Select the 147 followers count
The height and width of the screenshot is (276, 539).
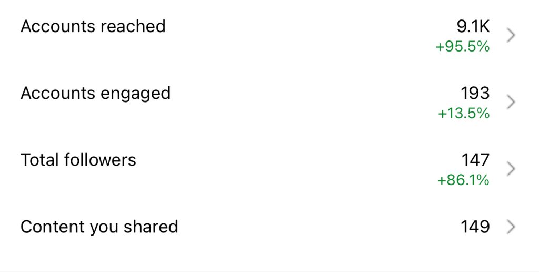coord(475,160)
